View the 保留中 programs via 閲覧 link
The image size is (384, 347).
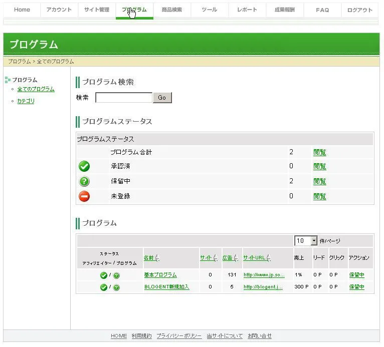click(x=319, y=181)
